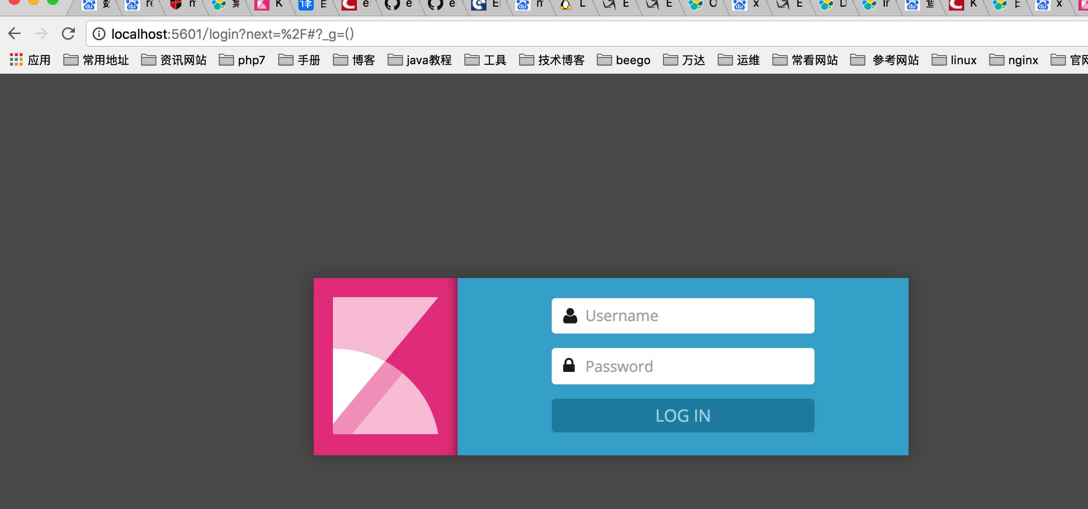
Task: Click the lock icon in Password field
Action: click(x=569, y=366)
